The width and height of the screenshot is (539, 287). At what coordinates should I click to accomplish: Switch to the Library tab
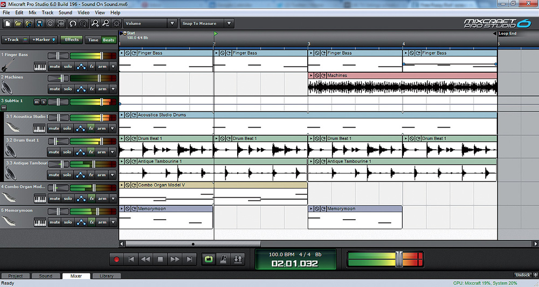click(x=106, y=276)
